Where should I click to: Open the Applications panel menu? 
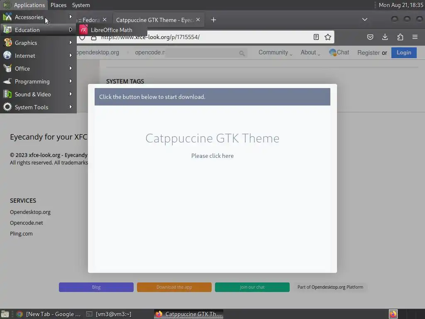click(x=24, y=5)
